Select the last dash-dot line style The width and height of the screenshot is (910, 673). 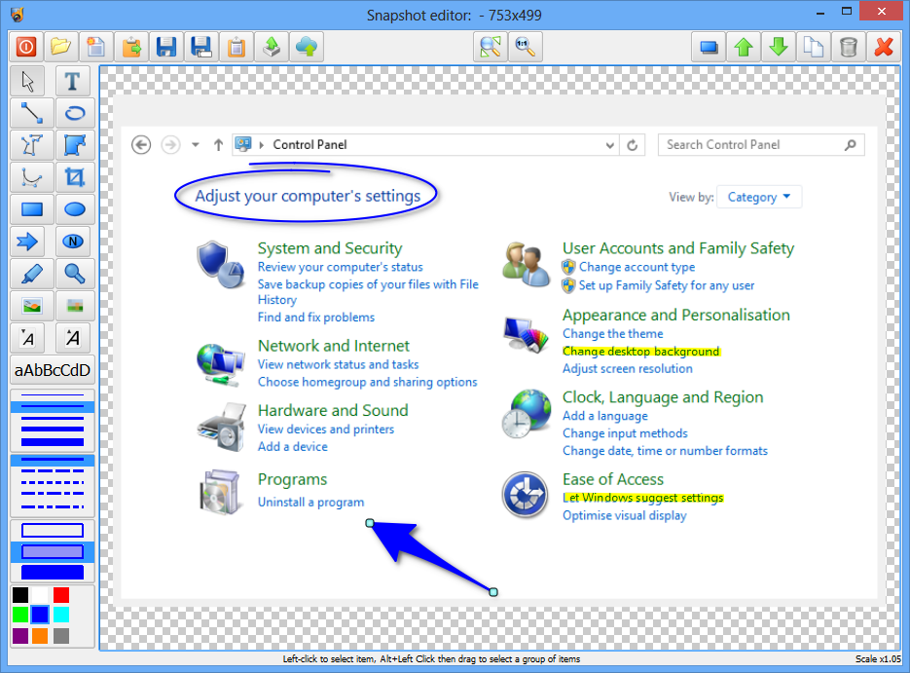(x=53, y=506)
